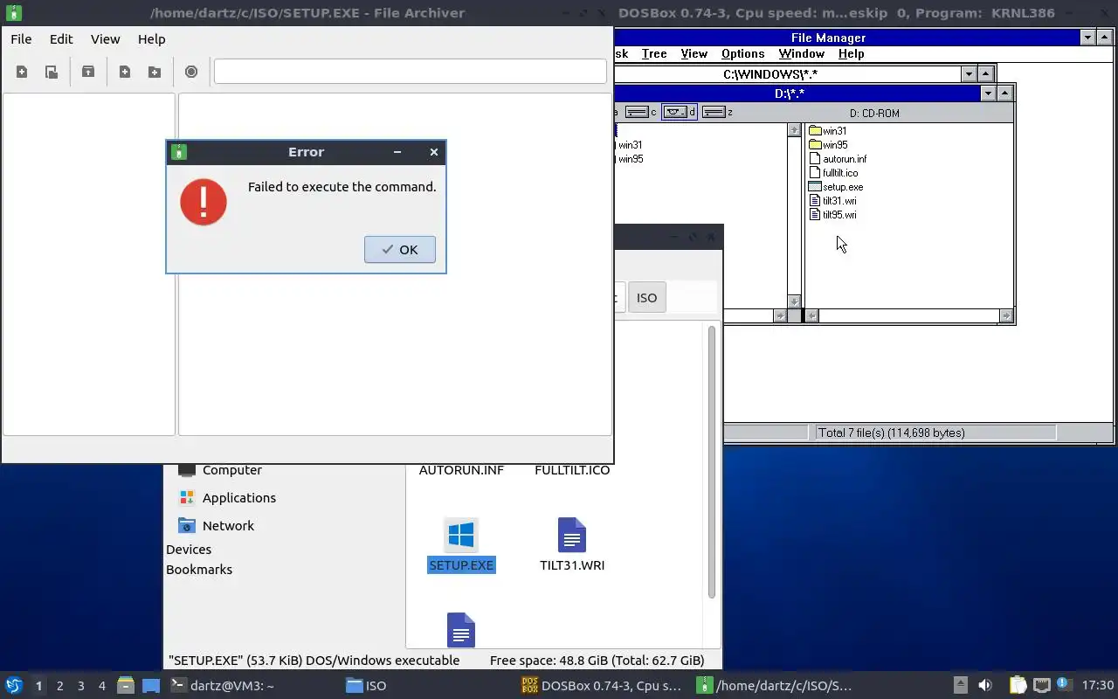Minimize the File Manager main window with down arrow
Screen dimensions: 1118x699
pyautogui.click(x=1087, y=37)
